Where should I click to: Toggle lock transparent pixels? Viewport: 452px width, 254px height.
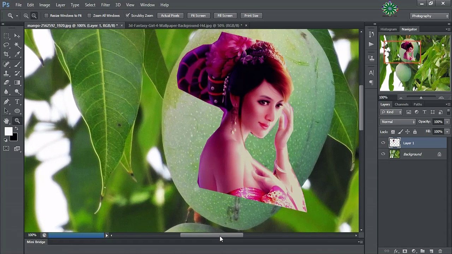coord(393,132)
